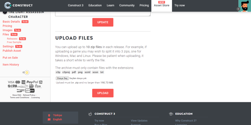Open the Construct 3 nav menu

click(76, 5)
